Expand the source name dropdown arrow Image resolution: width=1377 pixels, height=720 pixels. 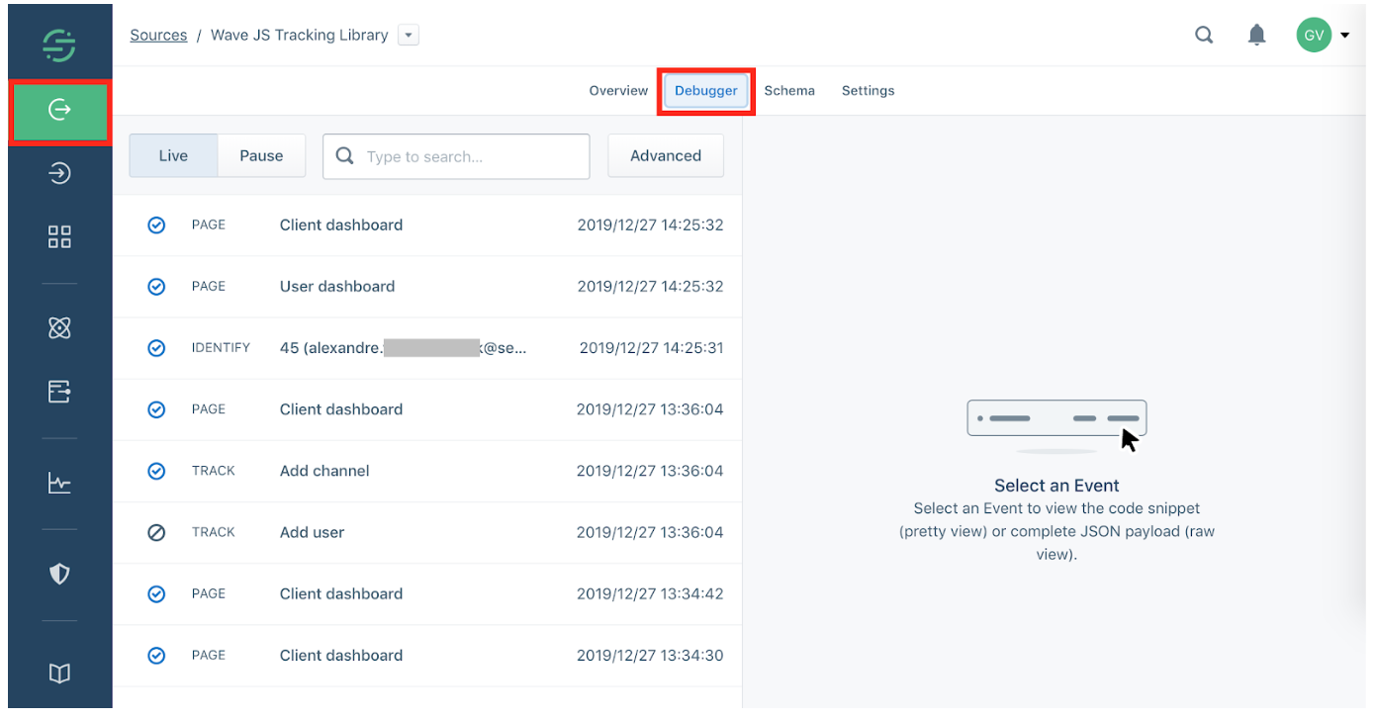point(409,36)
